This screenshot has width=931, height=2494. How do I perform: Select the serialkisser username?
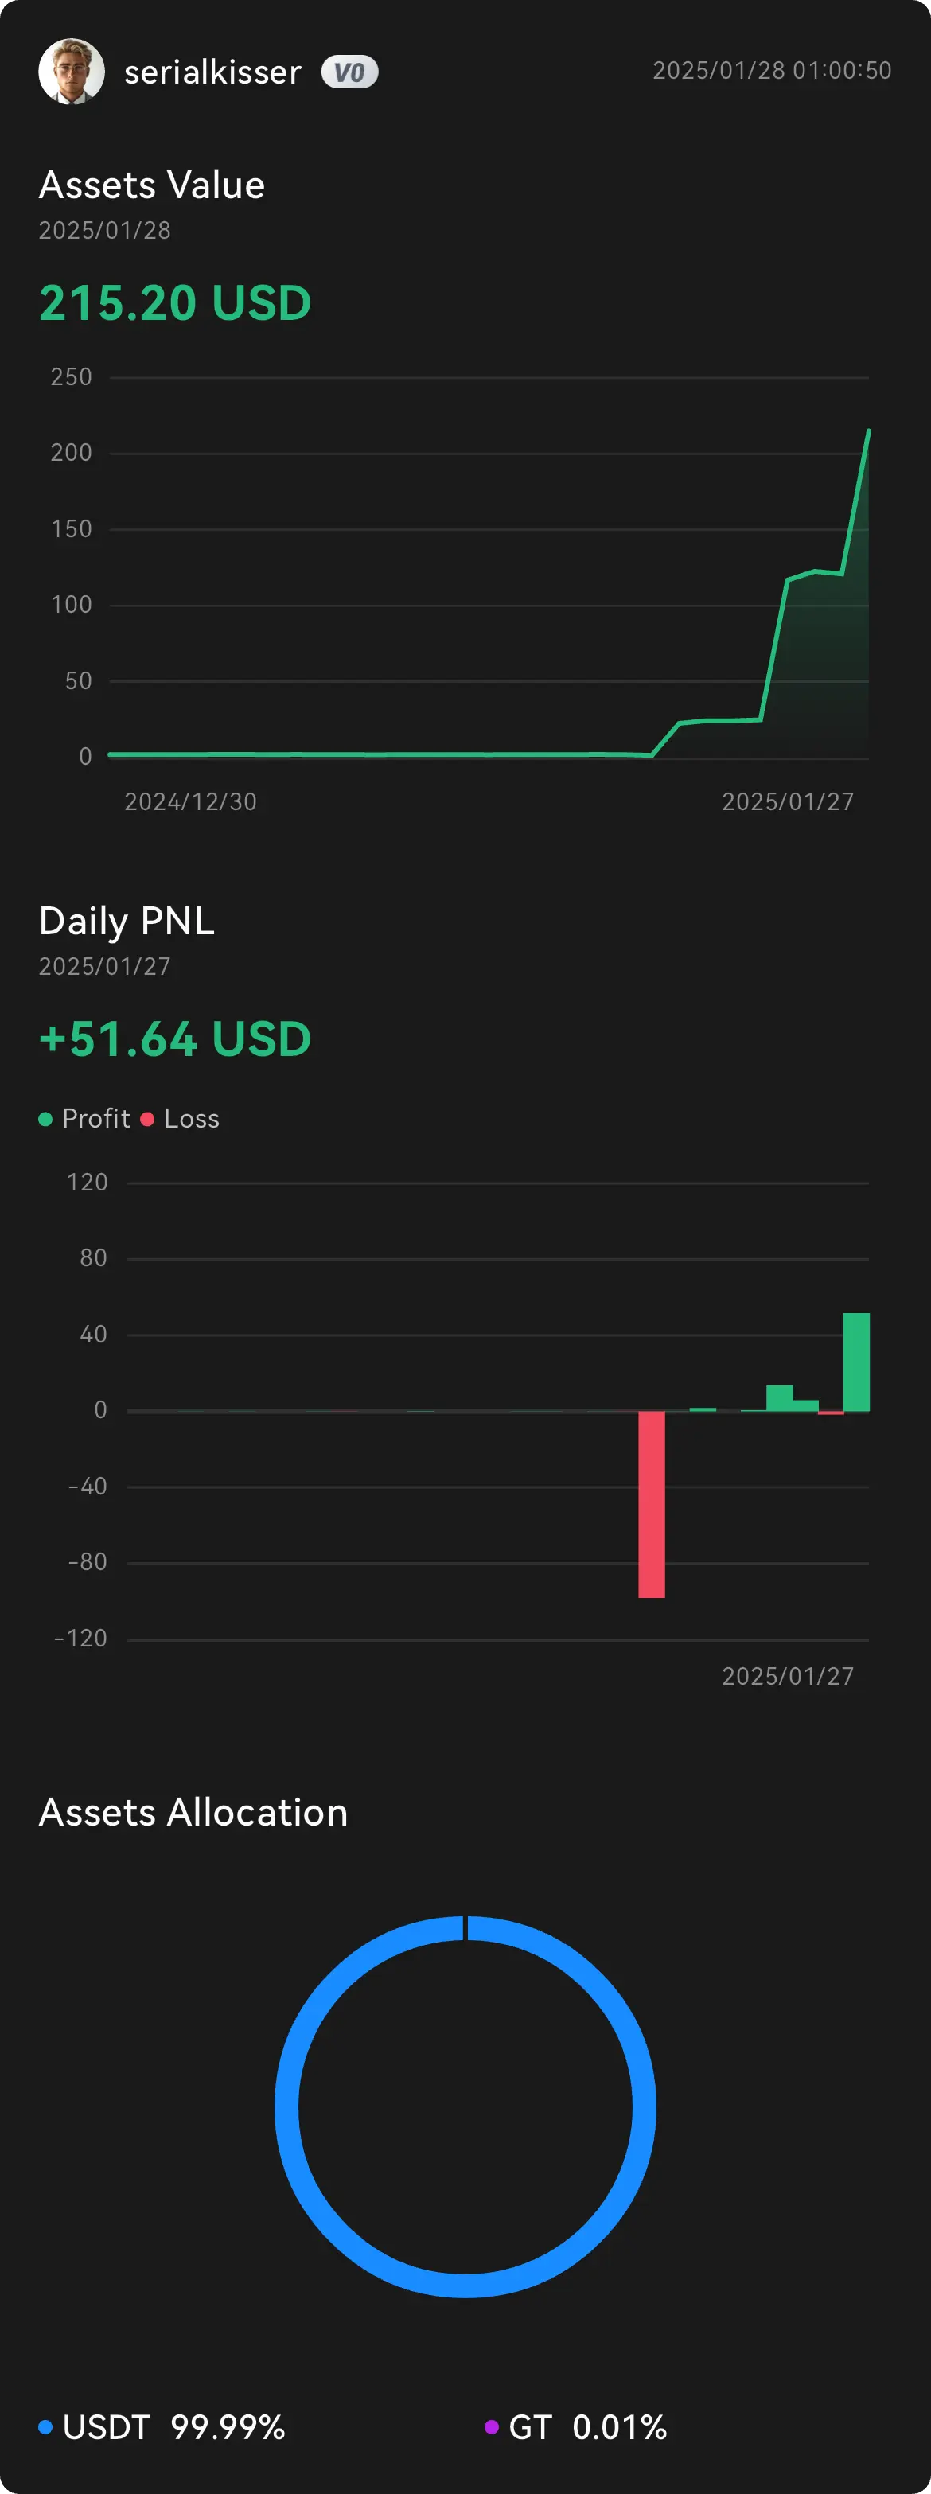tap(213, 72)
